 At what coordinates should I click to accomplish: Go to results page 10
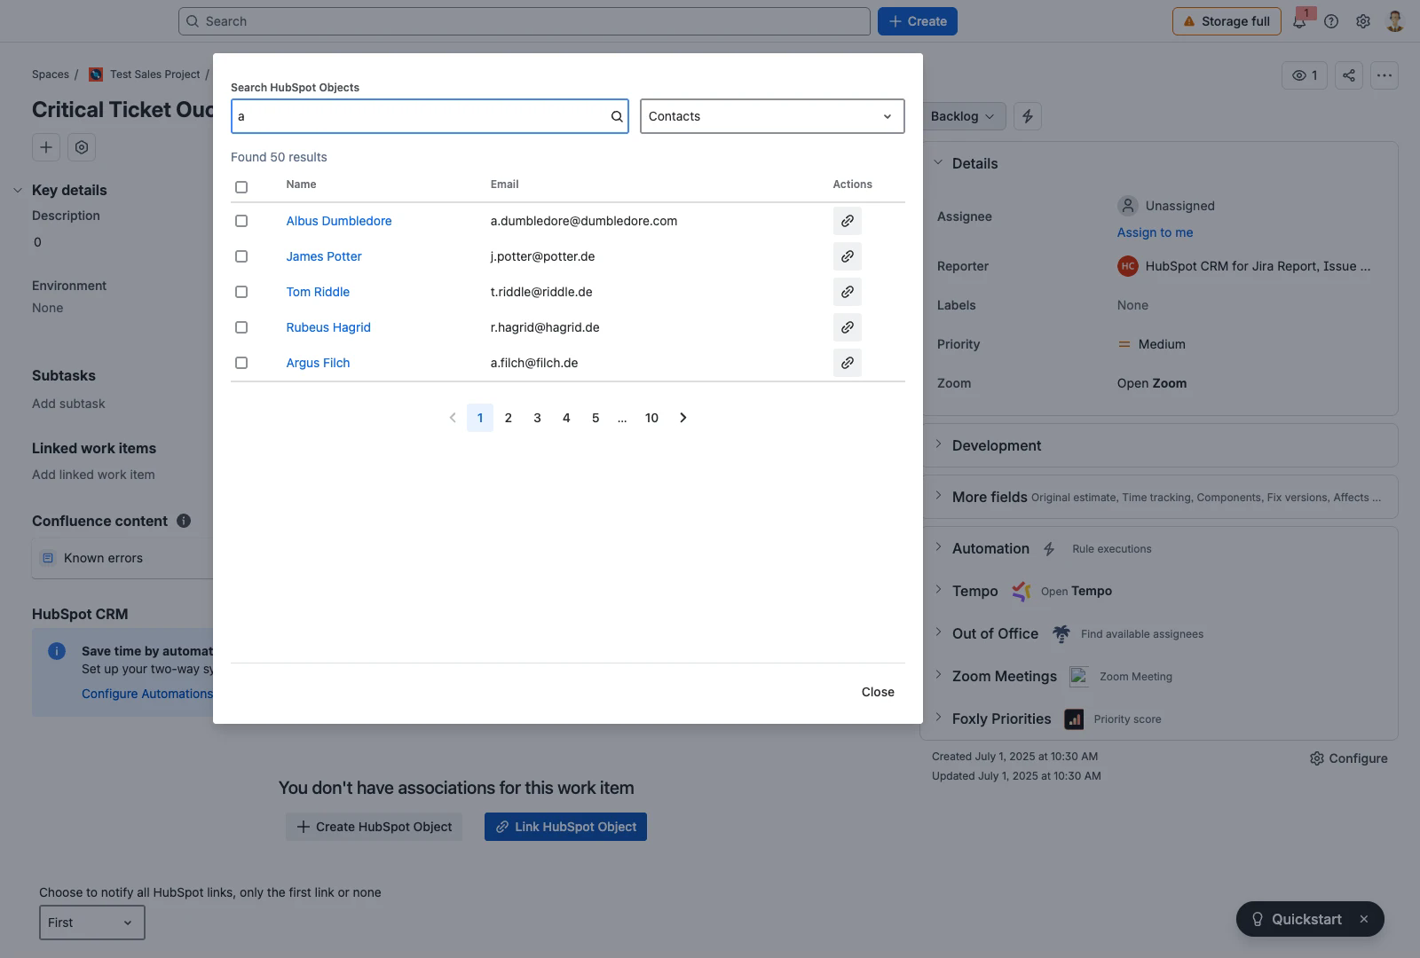point(651,418)
